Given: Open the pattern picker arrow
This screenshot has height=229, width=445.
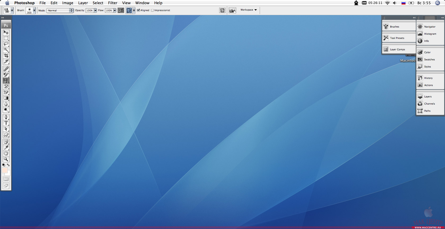Looking at the screenshot, I should point(134,10).
